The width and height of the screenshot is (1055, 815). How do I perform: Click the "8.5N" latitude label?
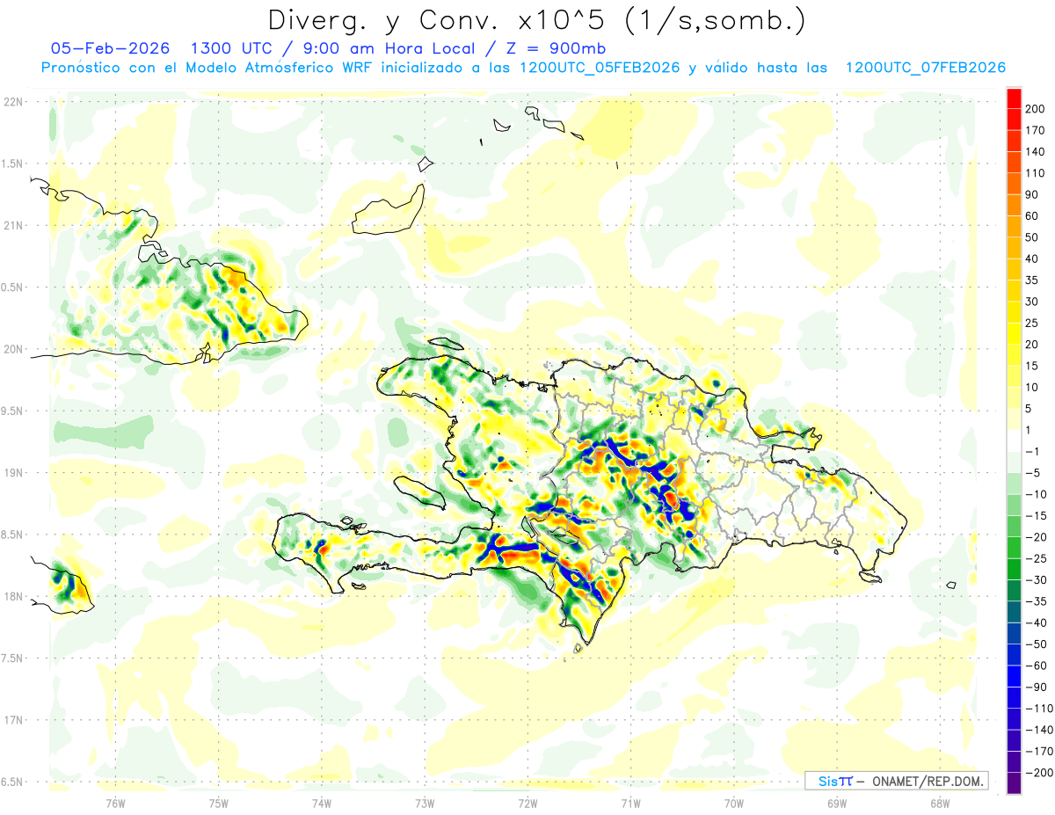[x=13, y=535]
